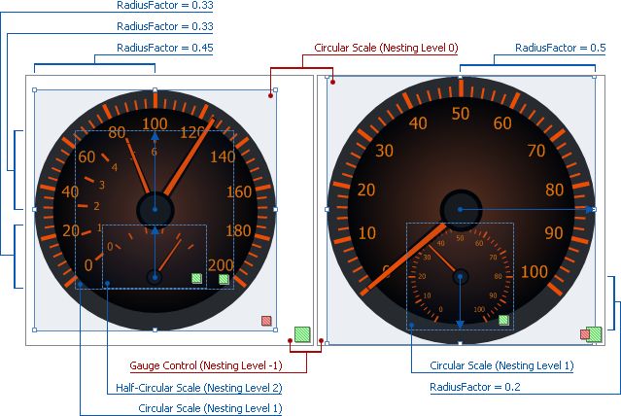The height and width of the screenshot is (416, 621).
Task: Click the 30 label on right gauge's outer scale
Action: coord(384,151)
